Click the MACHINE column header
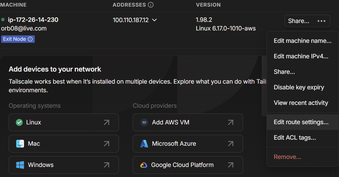This screenshot has width=339, height=177. point(13,5)
